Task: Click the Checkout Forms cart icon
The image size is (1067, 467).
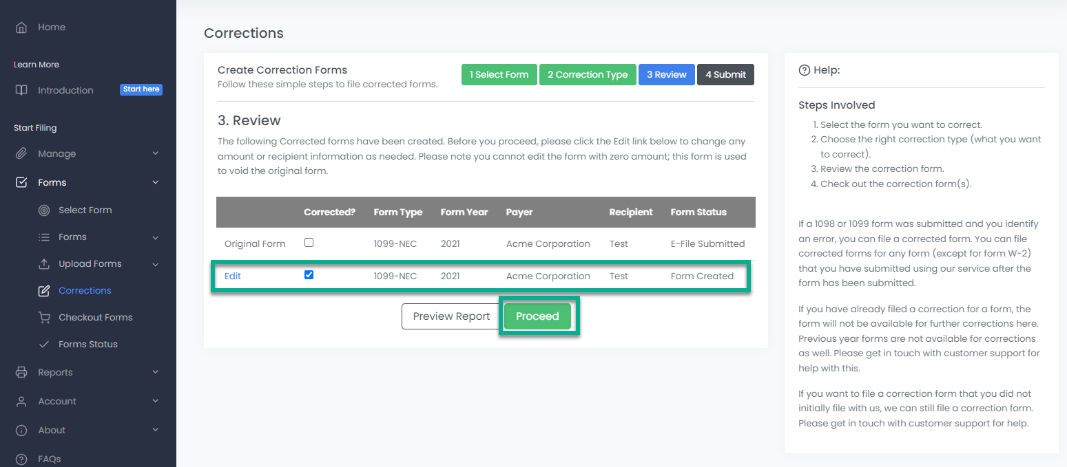Action: pyautogui.click(x=44, y=318)
